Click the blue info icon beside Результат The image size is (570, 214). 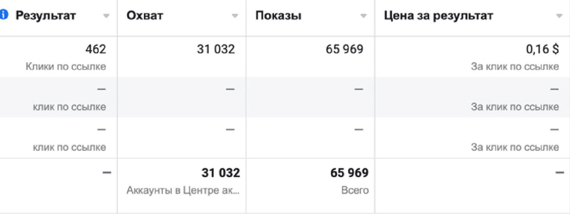coord(4,15)
